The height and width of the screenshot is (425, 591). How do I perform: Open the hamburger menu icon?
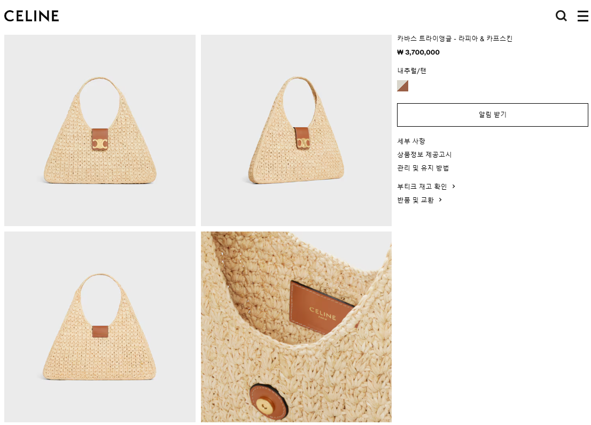(x=582, y=16)
